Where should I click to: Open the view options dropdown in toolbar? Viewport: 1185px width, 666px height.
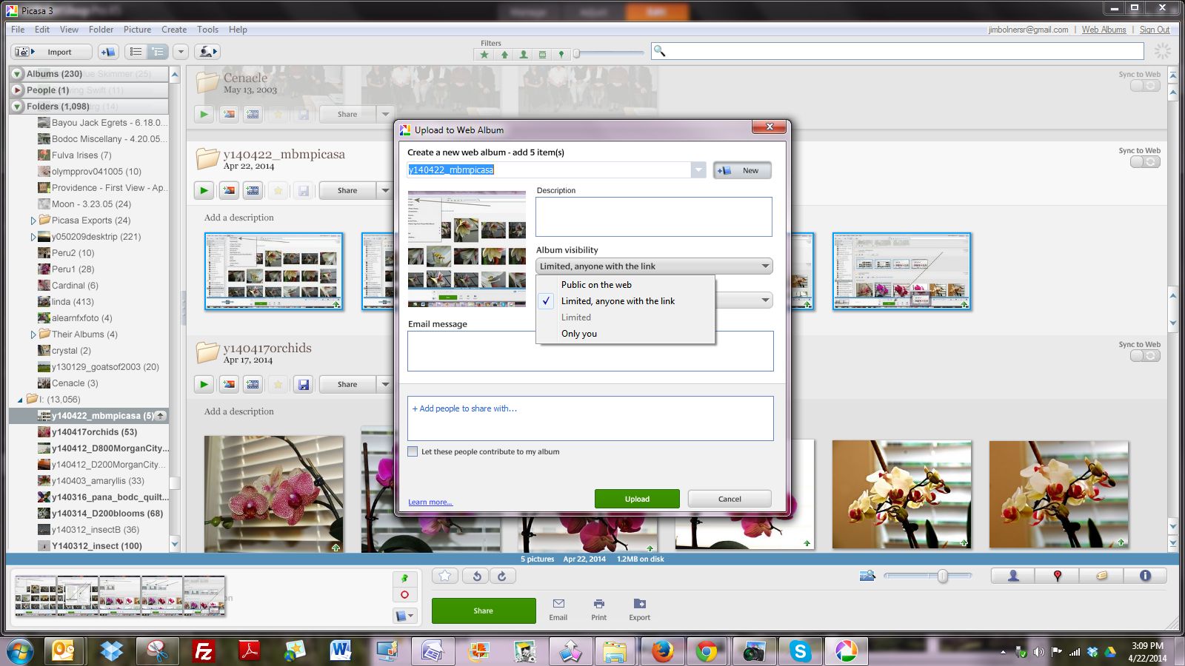(181, 52)
